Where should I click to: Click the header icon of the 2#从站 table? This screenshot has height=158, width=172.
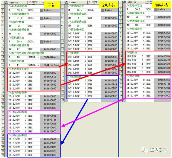[x=66, y=2]
